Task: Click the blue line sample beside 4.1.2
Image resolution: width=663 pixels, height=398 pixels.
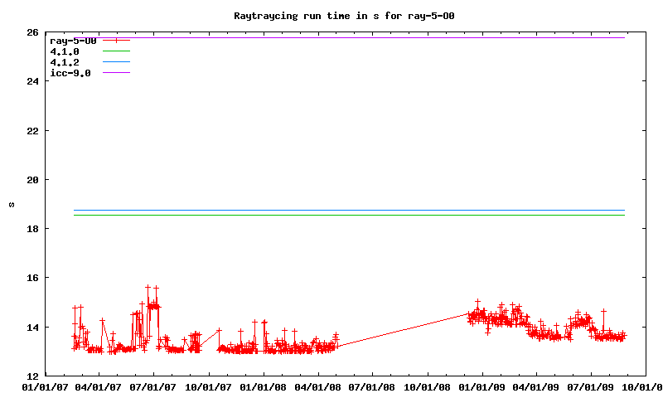Action: coord(116,62)
